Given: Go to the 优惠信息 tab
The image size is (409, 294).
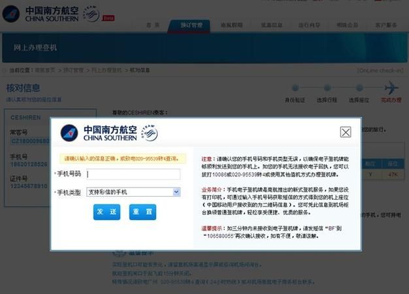Looking at the screenshot, I should pyautogui.click(x=271, y=25).
